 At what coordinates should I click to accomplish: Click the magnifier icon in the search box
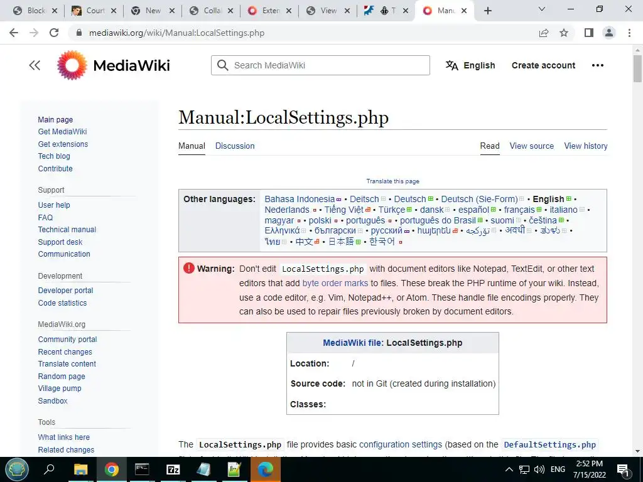pyautogui.click(x=223, y=65)
